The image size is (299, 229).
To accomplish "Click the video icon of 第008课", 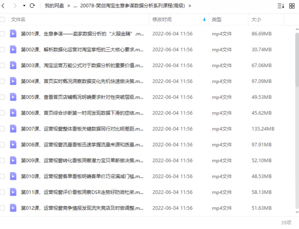I will [13, 144].
